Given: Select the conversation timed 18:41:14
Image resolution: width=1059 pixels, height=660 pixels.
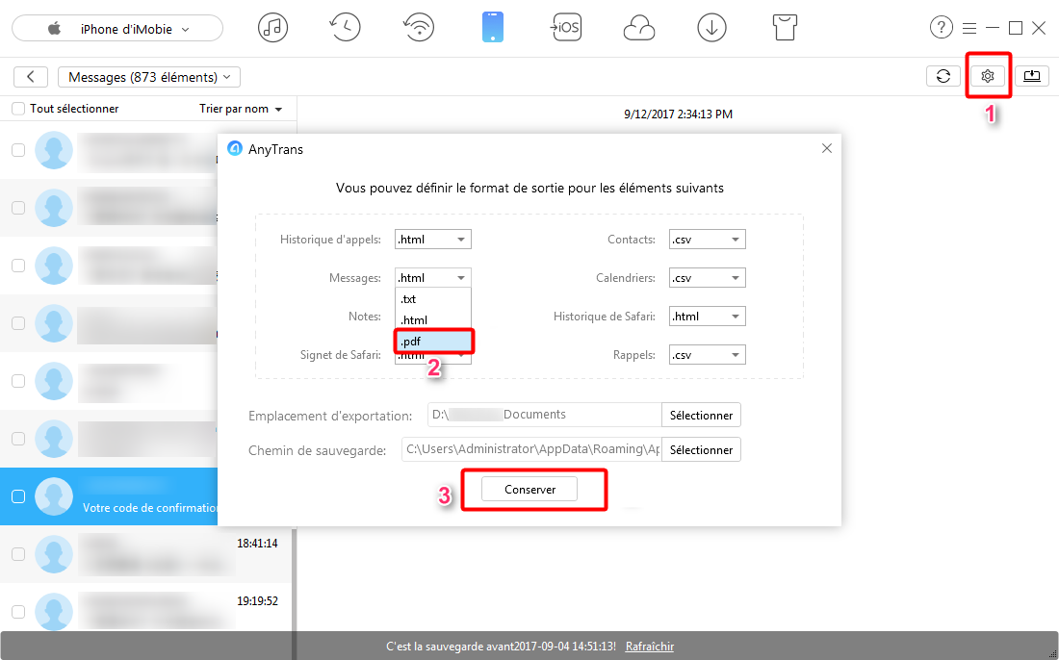Looking at the screenshot, I should point(146,554).
